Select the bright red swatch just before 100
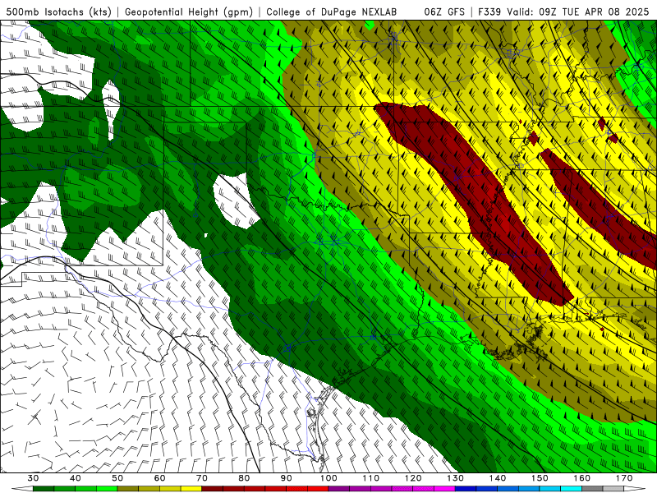The height and width of the screenshot is (493, 657). click(318, 489)
